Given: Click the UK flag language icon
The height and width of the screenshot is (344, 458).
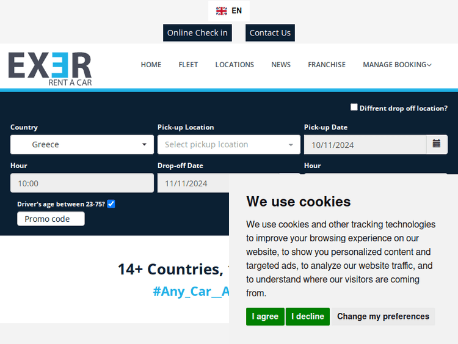Looking at the screenshot, I should tap(222, 11).
